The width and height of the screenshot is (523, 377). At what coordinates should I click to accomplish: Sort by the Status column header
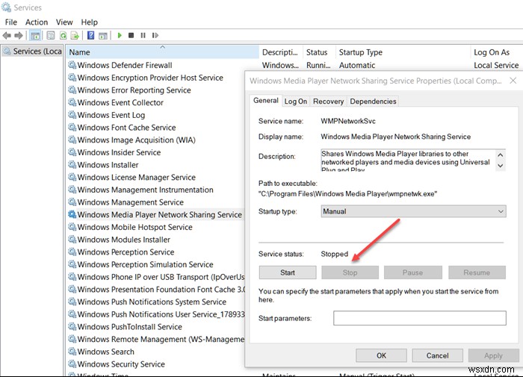pos(319,52)
